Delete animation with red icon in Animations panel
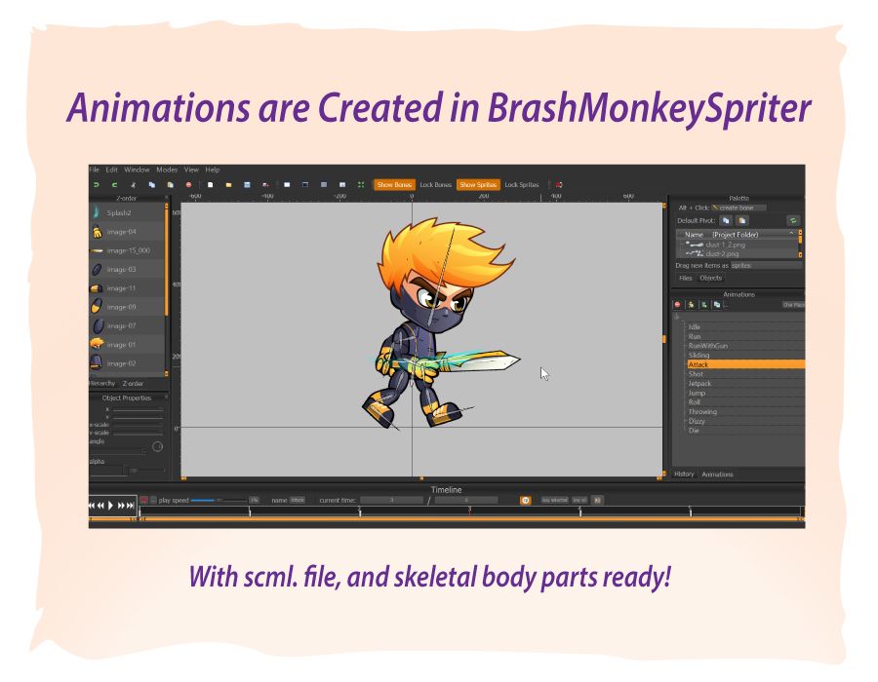 click(678, 305)
